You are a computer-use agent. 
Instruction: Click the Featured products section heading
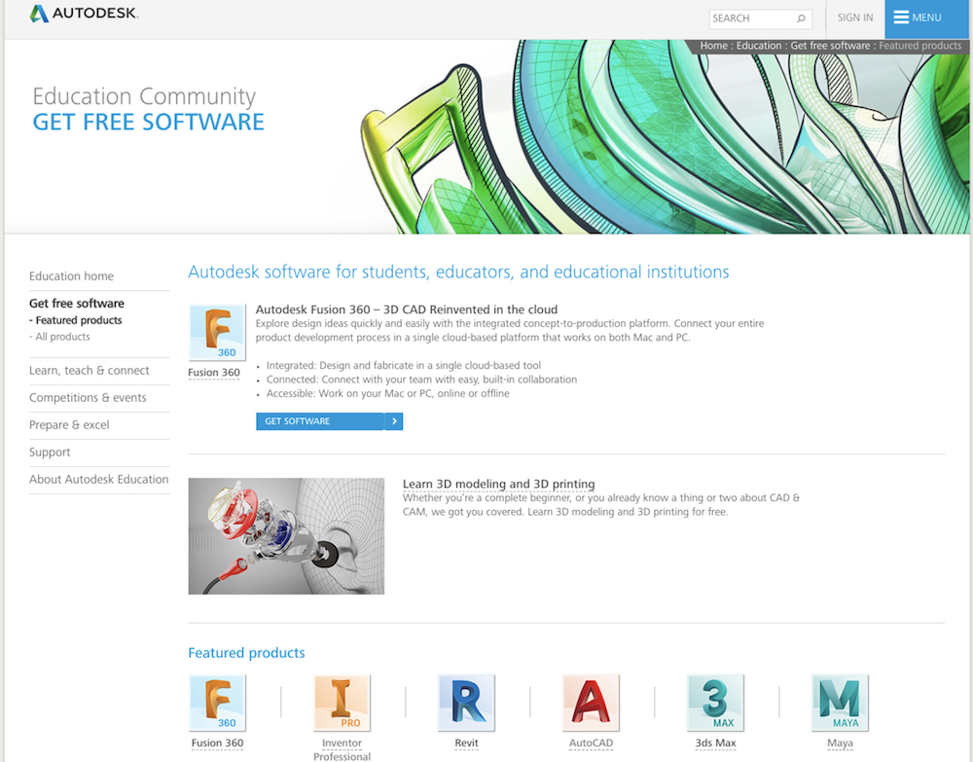coord(246,653)
